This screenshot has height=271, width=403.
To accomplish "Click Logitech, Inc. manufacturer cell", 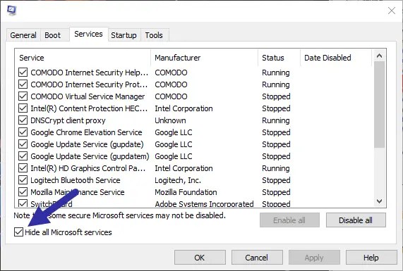I will [x=178, y=180].
